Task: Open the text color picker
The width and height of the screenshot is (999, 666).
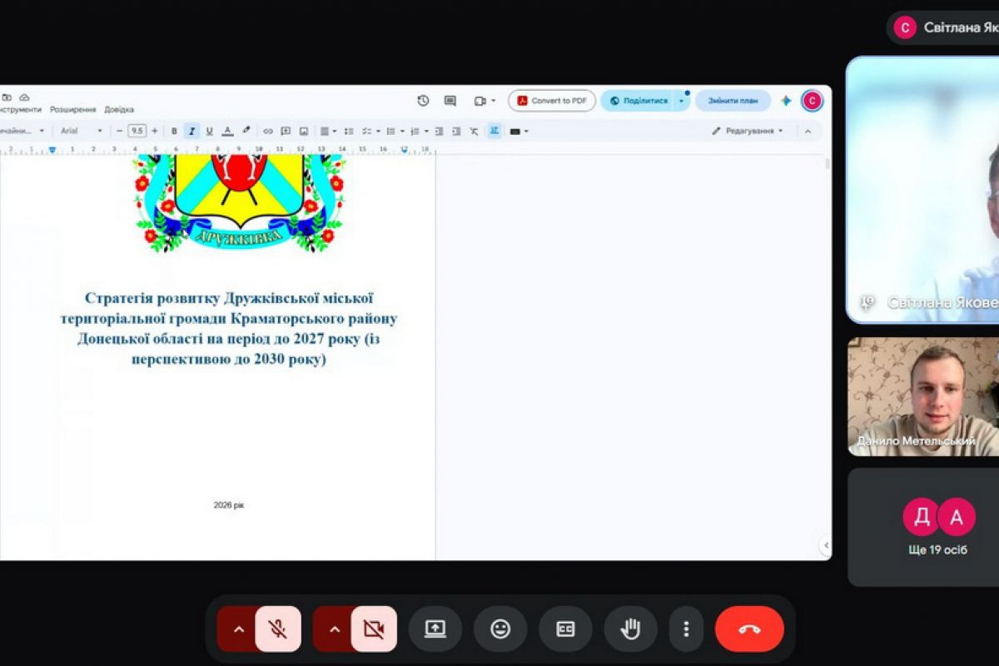Action: 227,131
